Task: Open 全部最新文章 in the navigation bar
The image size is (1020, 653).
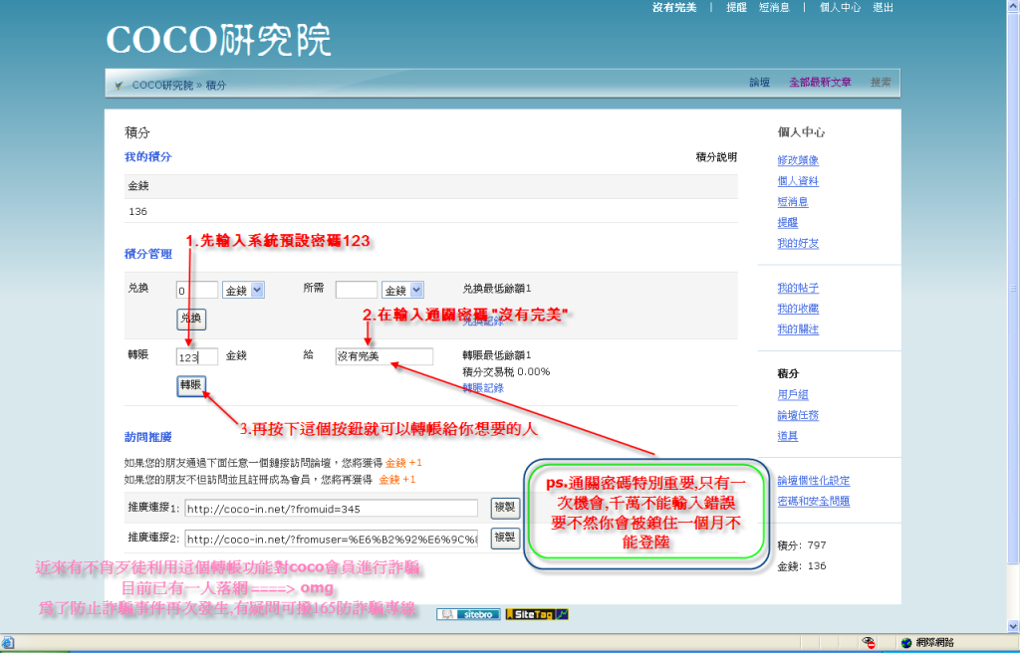Action: click(820, 83)
